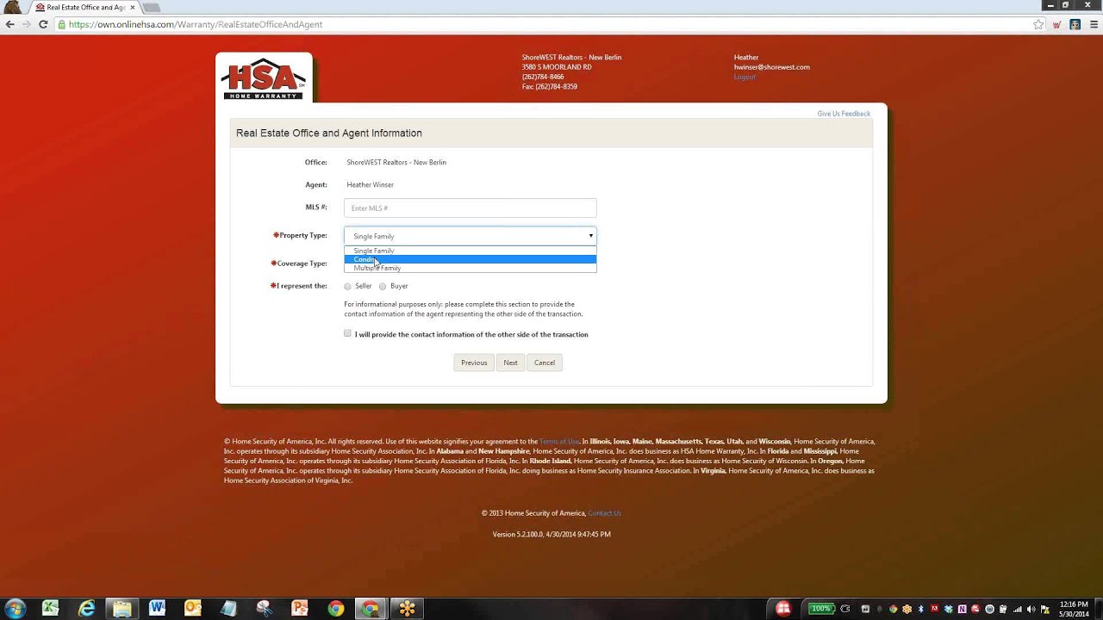Open the first Chrome icon in taskbar
The width and height of the screenshot is (1103, 620).
coord(335,608)
